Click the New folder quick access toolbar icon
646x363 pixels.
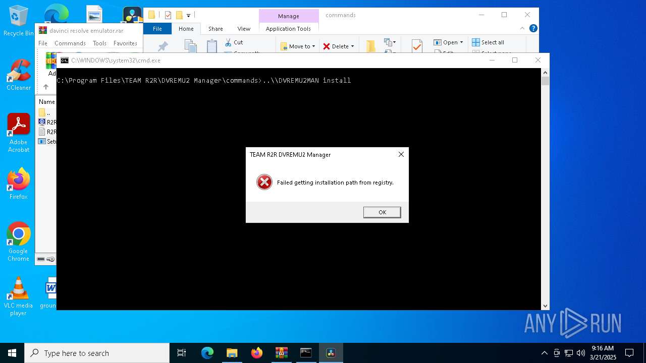point(179,15)
